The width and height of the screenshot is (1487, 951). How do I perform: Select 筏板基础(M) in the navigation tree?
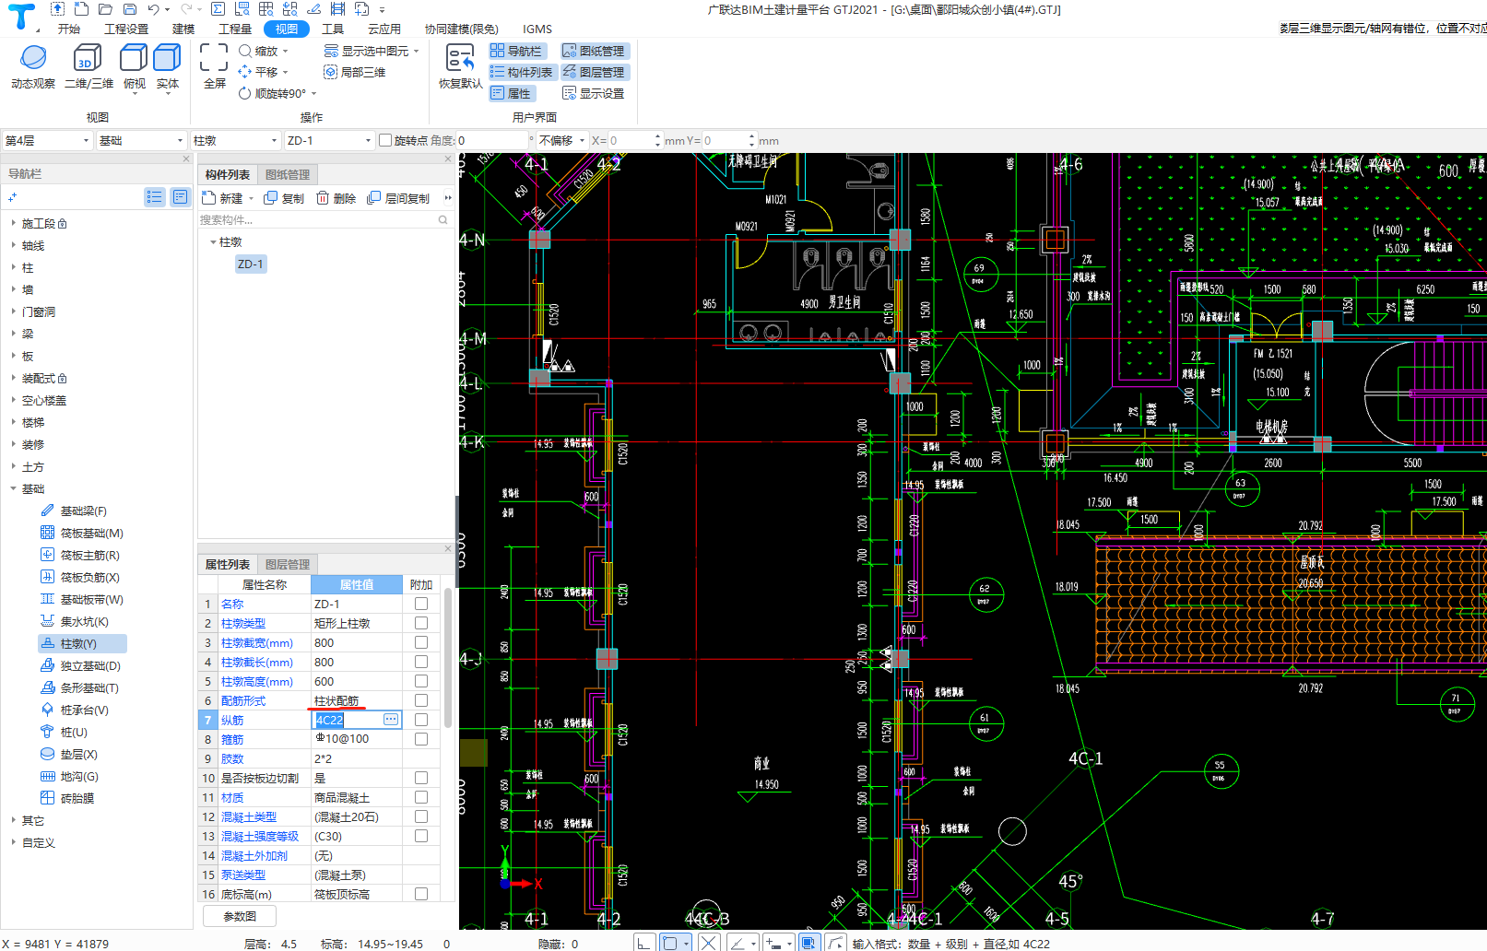click(82, 533)
